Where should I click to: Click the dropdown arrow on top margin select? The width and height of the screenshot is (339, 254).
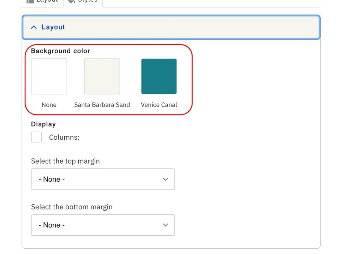[165, 179]
